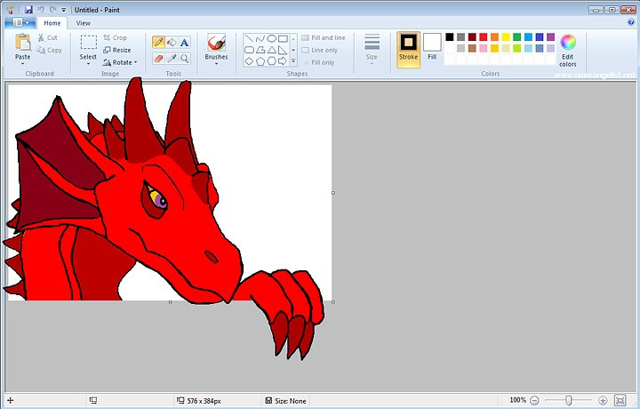Pick the purple color swatch
Image resolution: width=640 pixels, height=409 pixels.
point(550,37)
